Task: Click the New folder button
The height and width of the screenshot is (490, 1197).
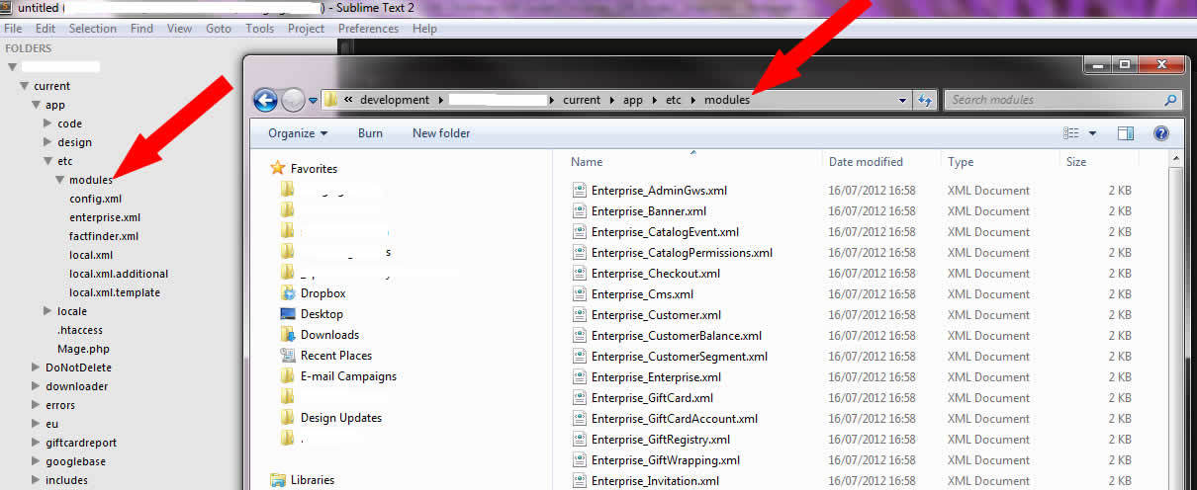Action: click(x=441, y=133)
